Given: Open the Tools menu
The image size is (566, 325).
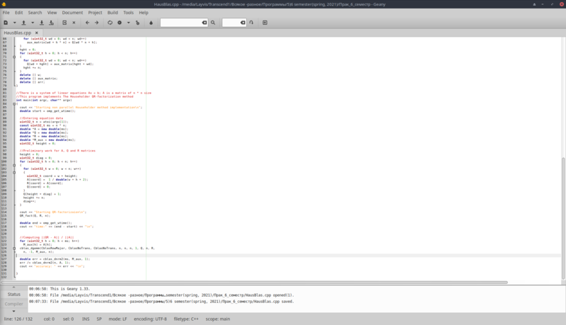Looking at the screenshot, I should (x=129, y=12).
